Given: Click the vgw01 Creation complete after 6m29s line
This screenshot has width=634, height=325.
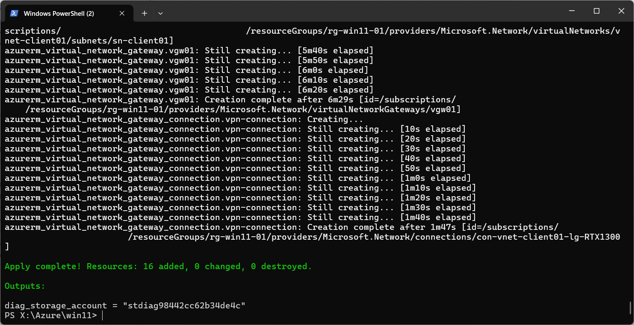Looking at the screenshot, I should pyautogui.click(x=230, y=100).
